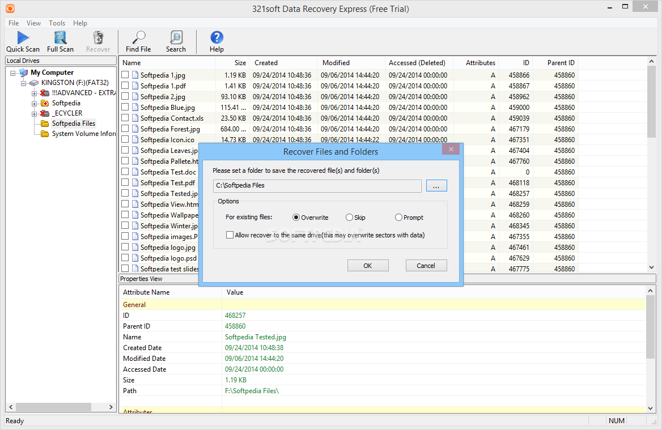662x430 pixels.
Task: Open Find File magnifier tool
Action: pyautogui.click(x=138, y=42)
